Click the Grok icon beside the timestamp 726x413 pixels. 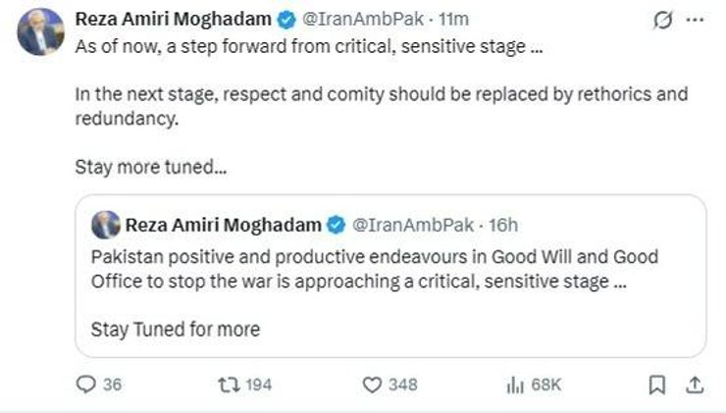(661, 21)
